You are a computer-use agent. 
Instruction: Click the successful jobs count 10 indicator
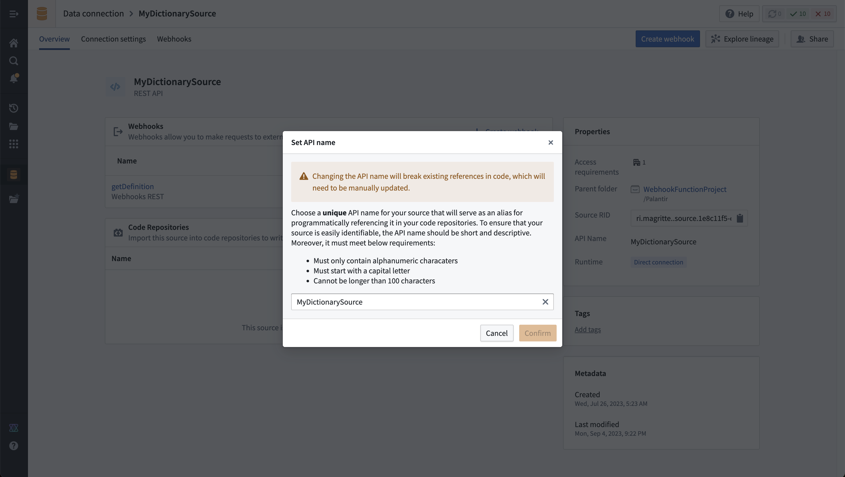[x=798, y=14]
